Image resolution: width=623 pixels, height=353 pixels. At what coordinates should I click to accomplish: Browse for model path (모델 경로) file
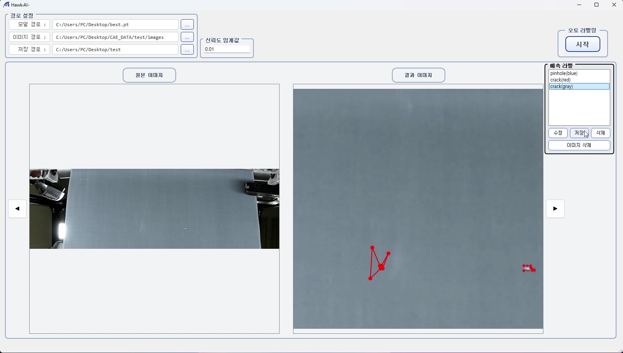tap(187, 25)
